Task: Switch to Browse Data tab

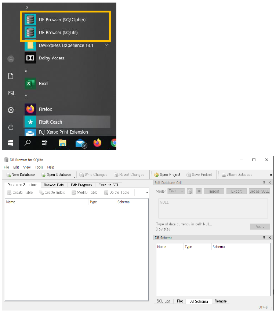Action: pyautogui.click(x=54, y=185)
